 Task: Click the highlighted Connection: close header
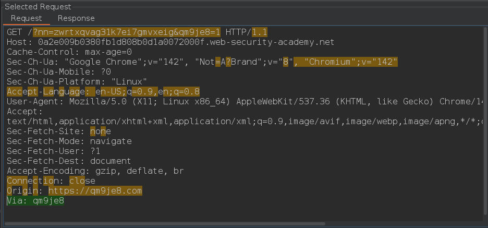pos(51,181)
